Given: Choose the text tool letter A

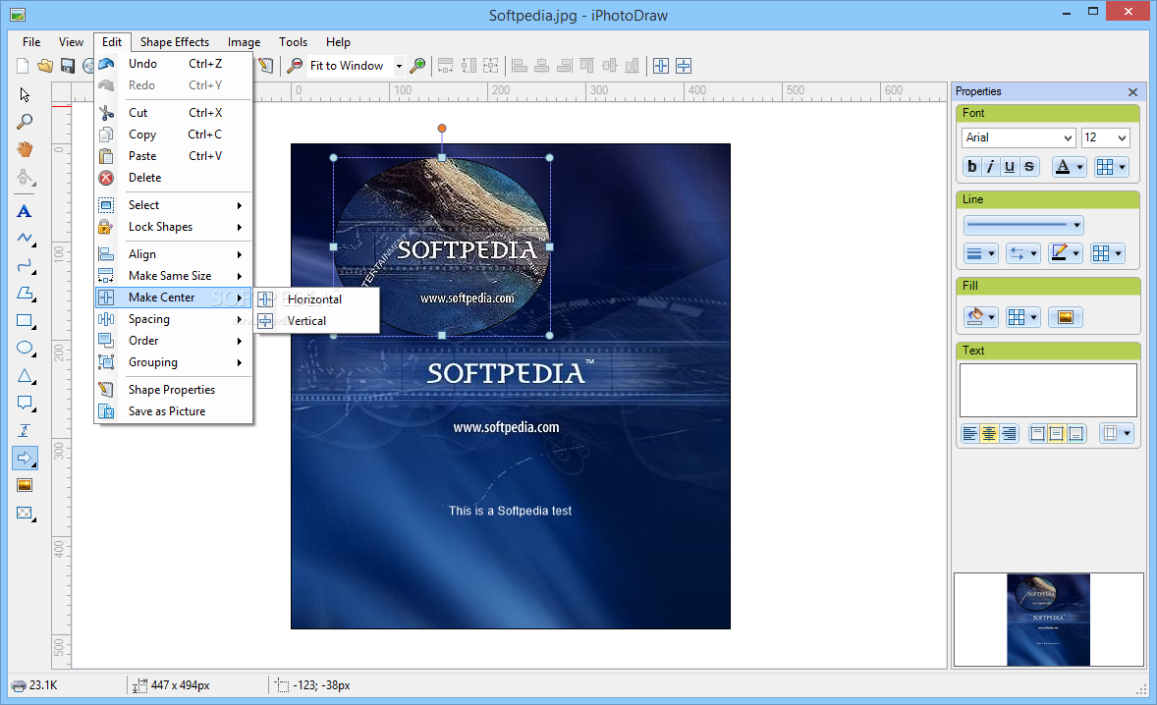Looking at the screenshot, I should coord(25,212).
